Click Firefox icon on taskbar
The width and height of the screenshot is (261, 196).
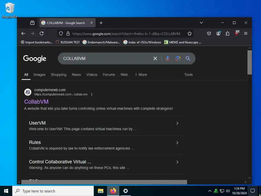pos(113,191)
